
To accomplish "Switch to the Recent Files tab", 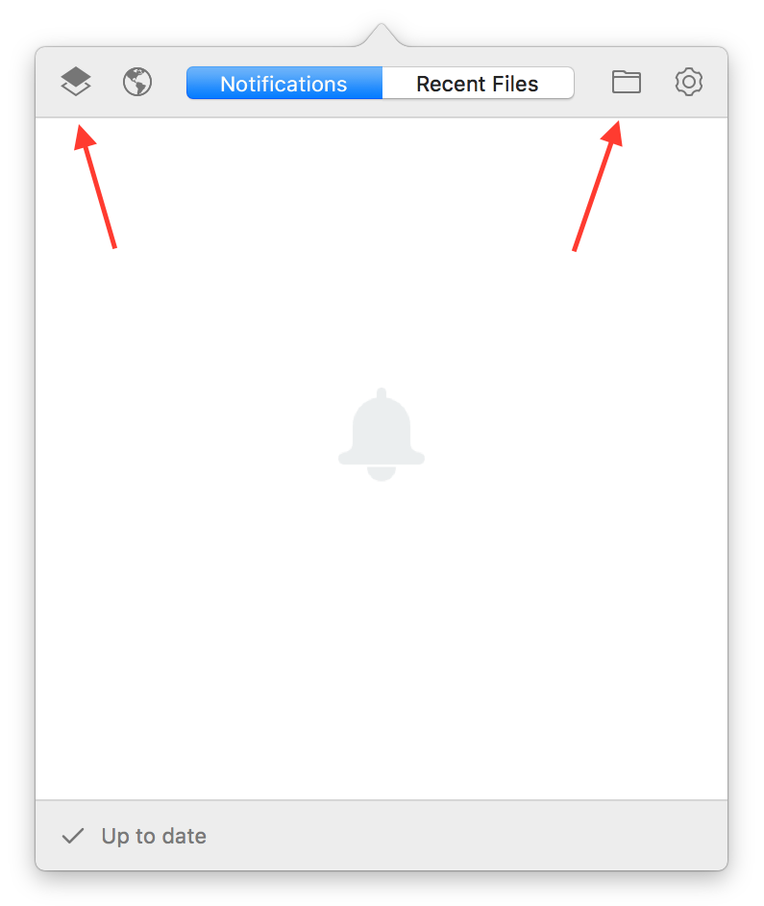I will [x=478, y=84].
